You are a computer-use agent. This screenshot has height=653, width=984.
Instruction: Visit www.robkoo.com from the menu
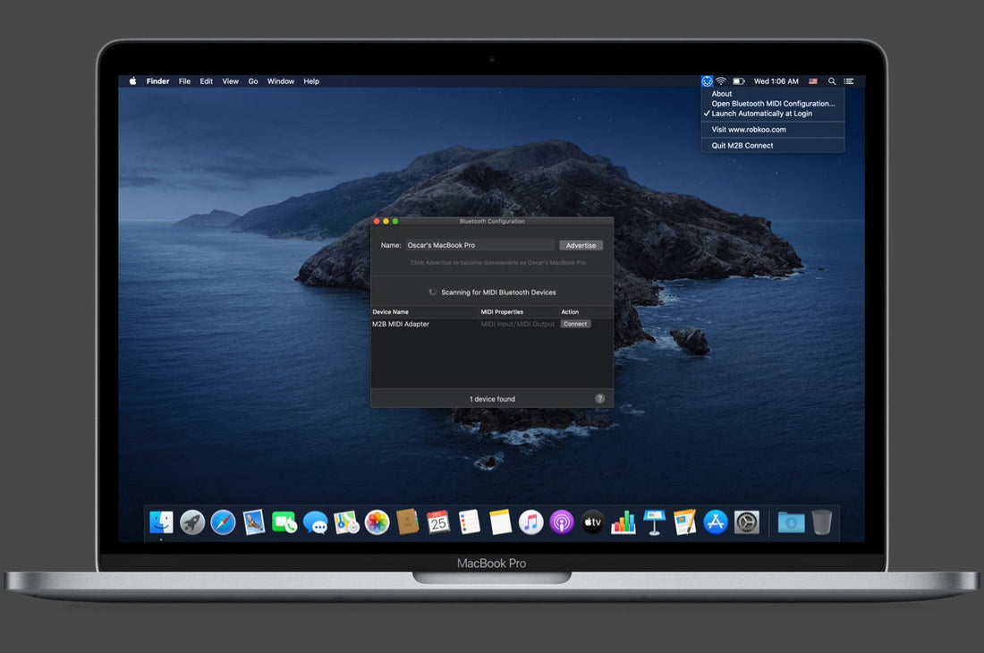coord(748,130)
